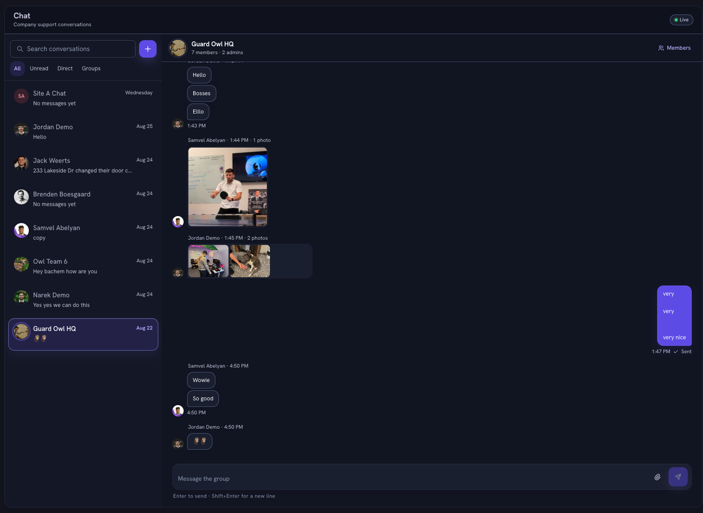Viewport: 703px width, 513px height.
Task: Click the paperclip attachment icon
Action: click(657, 477)
